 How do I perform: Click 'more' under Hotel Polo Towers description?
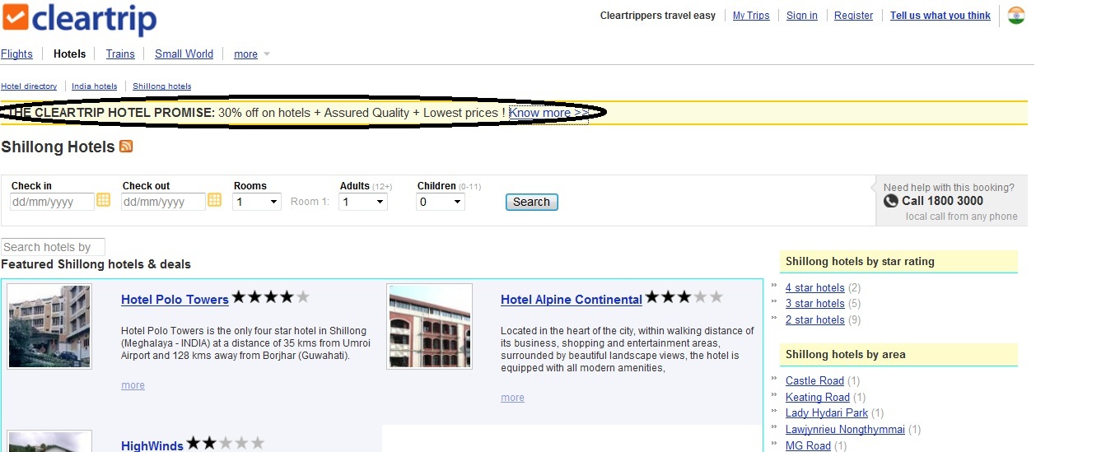point(133,385)
